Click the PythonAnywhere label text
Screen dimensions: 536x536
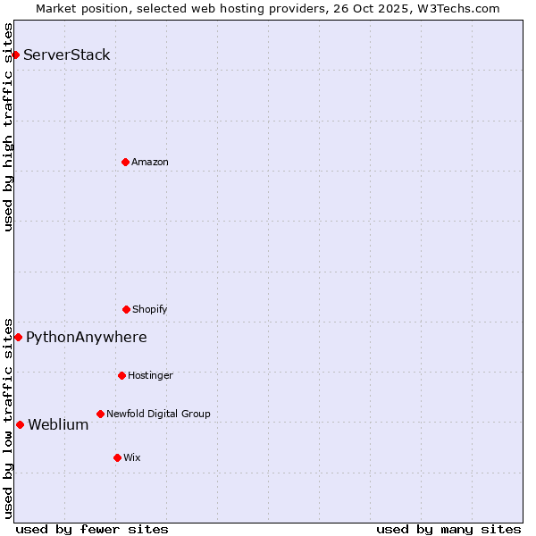click(87, 338)
